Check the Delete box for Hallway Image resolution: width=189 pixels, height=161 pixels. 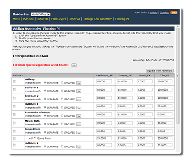[14, 82]
